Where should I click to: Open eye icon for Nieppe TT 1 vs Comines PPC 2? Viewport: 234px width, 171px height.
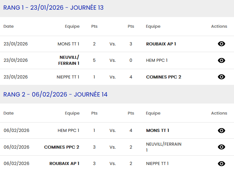(x=221, y=77)
